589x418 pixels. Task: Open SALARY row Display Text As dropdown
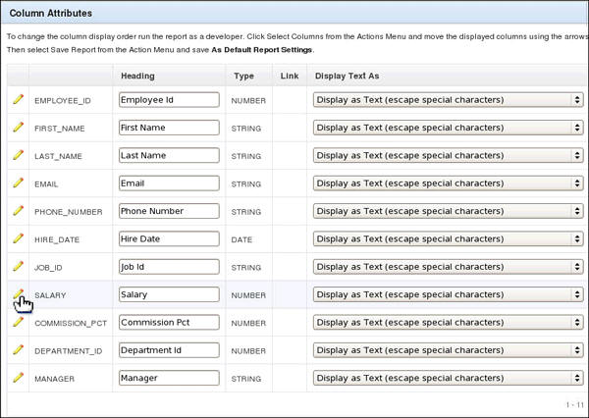[447, 293]
